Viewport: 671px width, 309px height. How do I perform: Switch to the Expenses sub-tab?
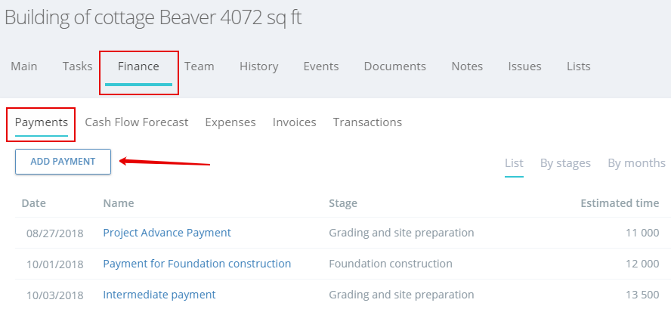tap(230, 122)
